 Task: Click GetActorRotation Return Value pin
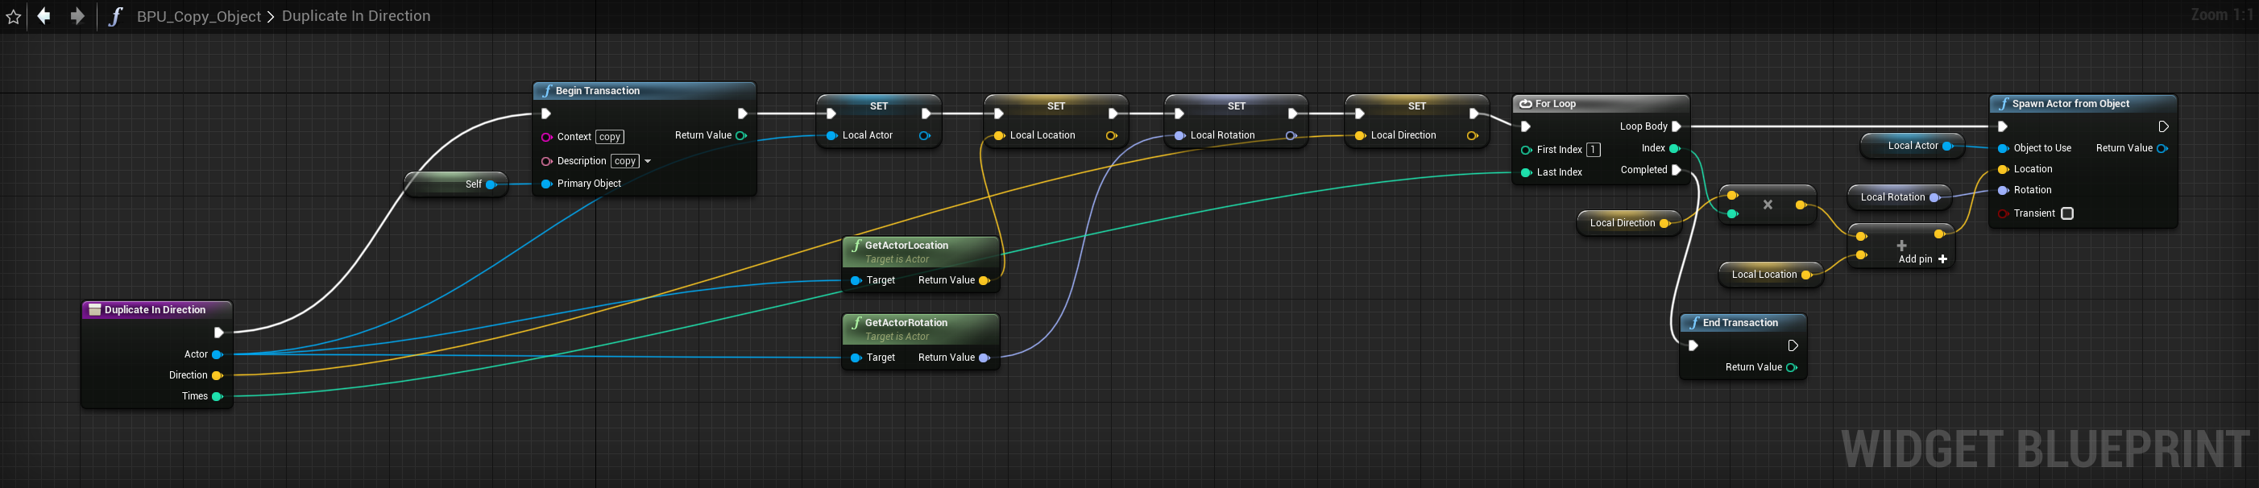[984, 358]
